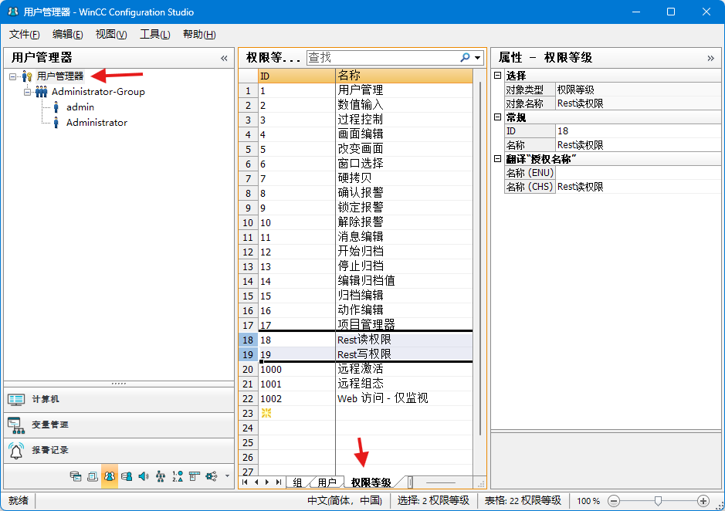The width and height of the screenshot is (725, 511).
Task: Open the User Archive database-person icon
Action: click(x=126, y=476)
